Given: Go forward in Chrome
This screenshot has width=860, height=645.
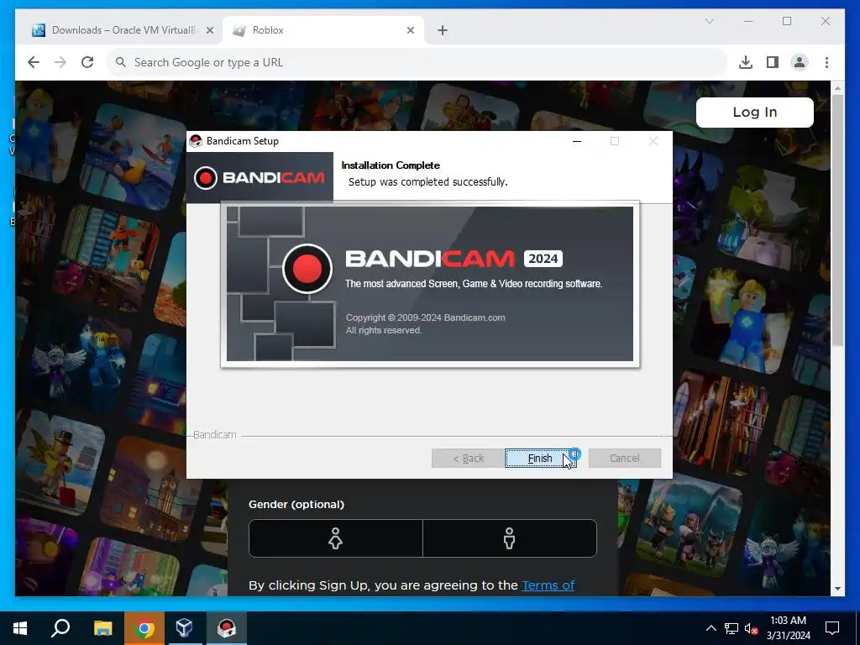Looking at the screenshot, I should pyautogui.click(x=60, y=62).
